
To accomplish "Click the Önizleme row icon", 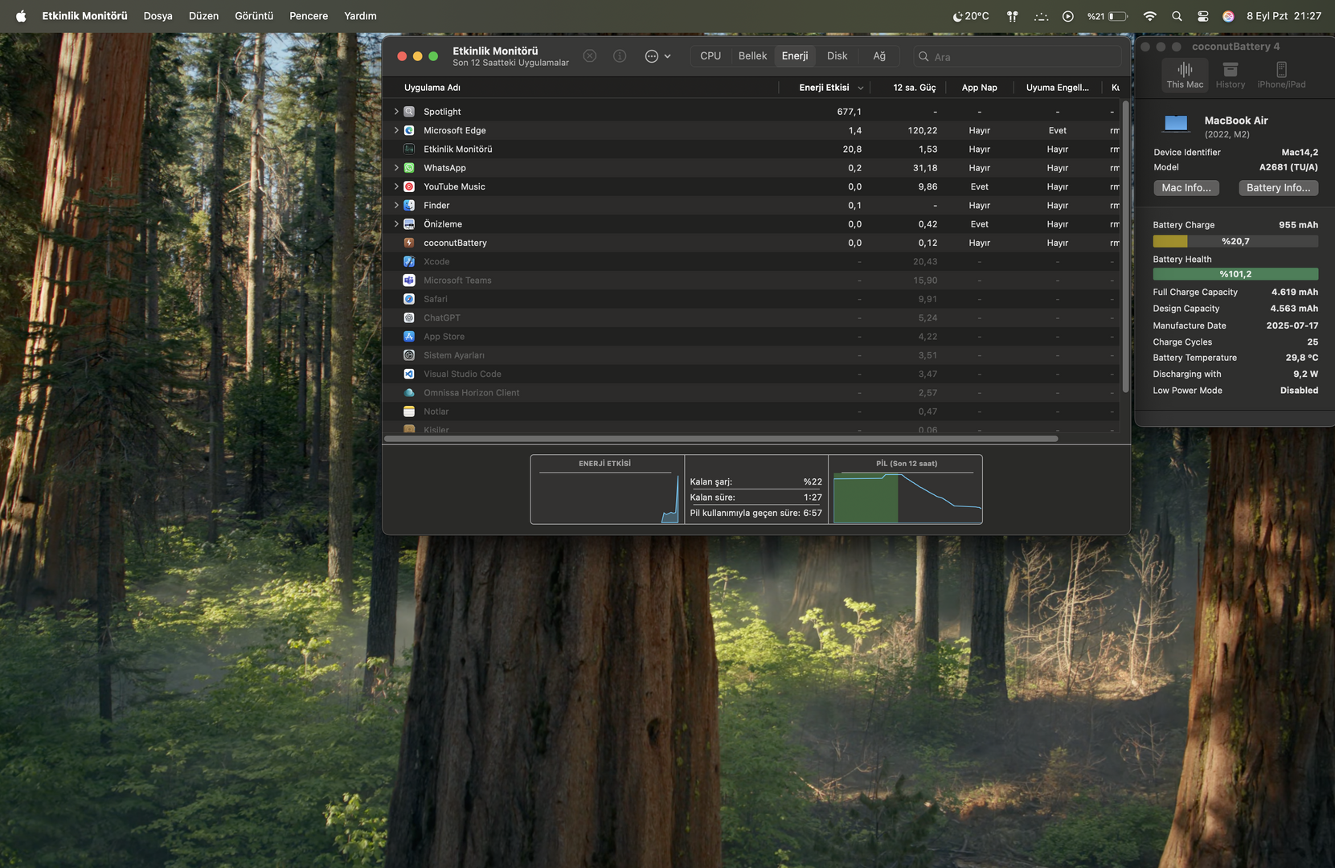I will pos(409,224).
